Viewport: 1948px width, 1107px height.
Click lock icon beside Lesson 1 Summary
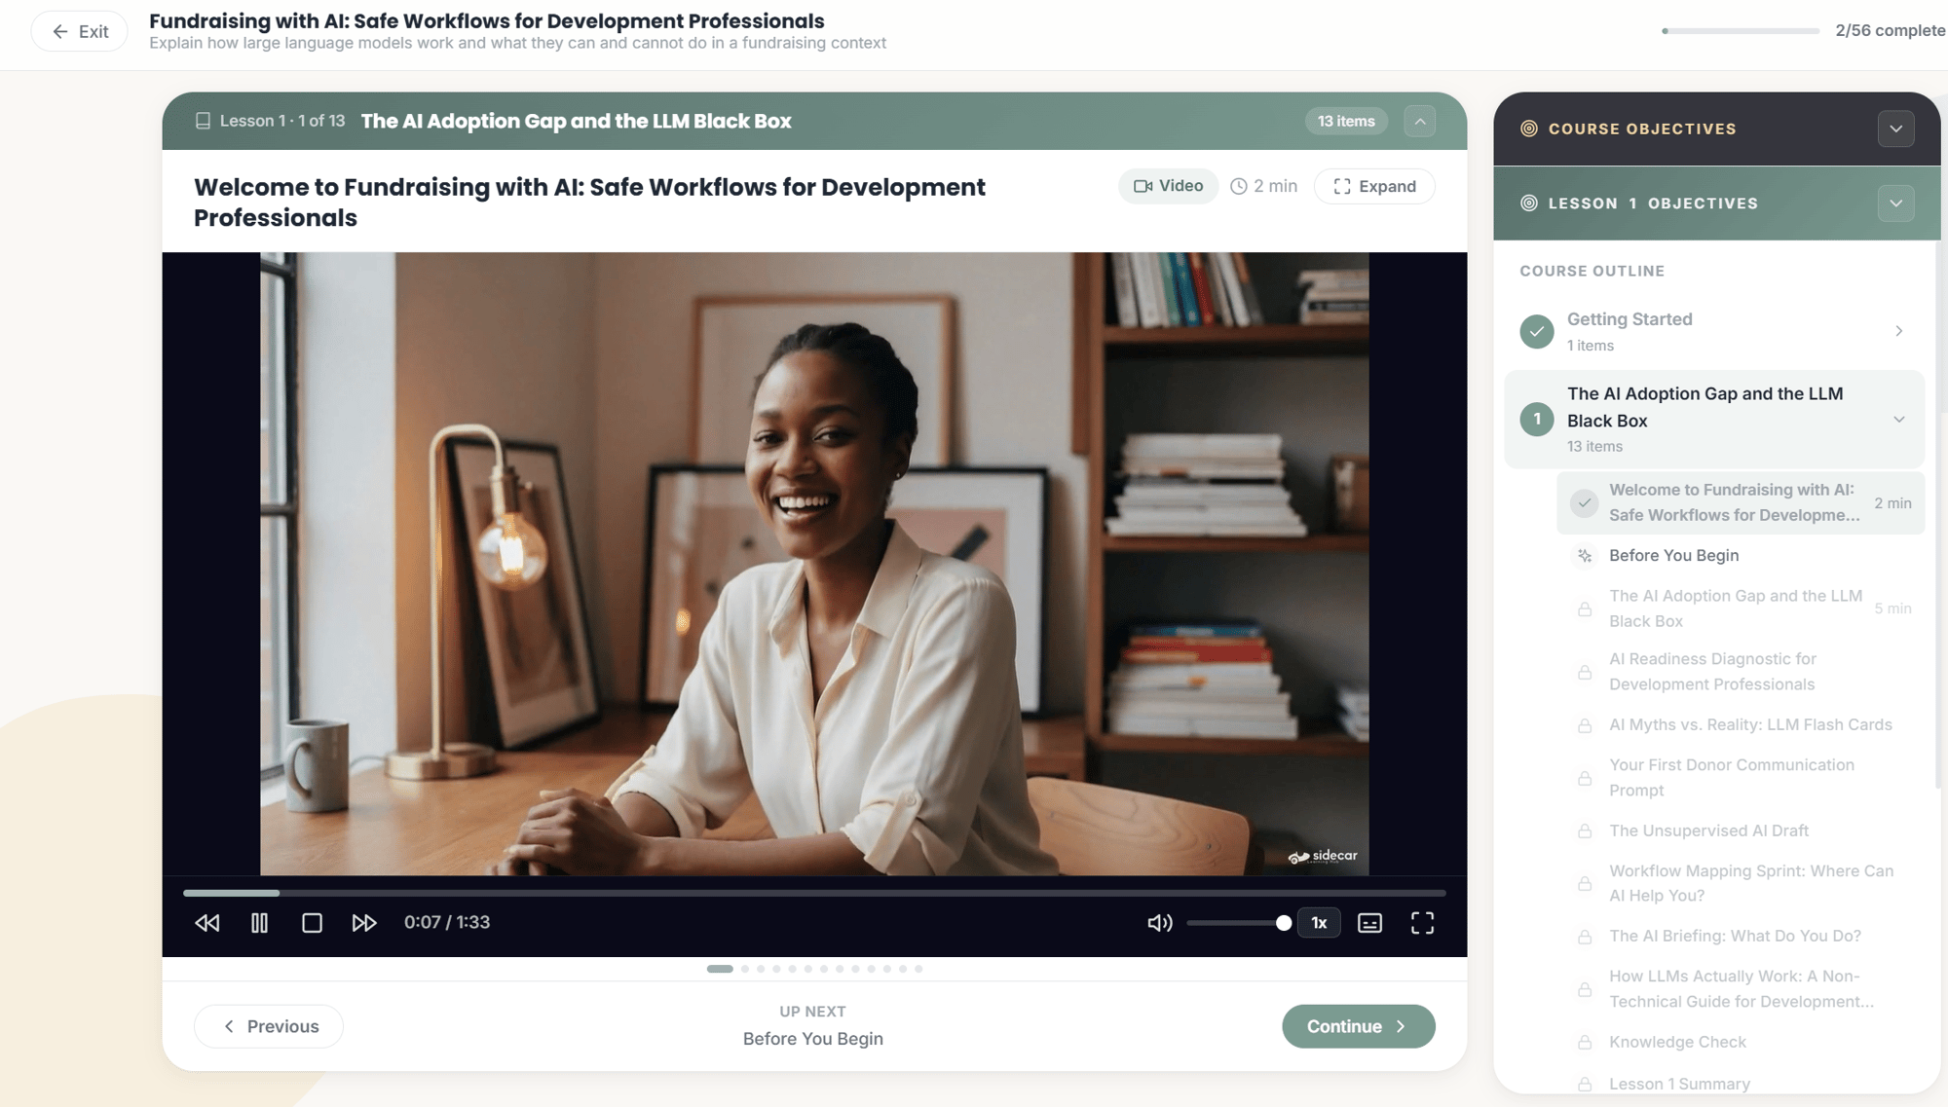1585,1085
